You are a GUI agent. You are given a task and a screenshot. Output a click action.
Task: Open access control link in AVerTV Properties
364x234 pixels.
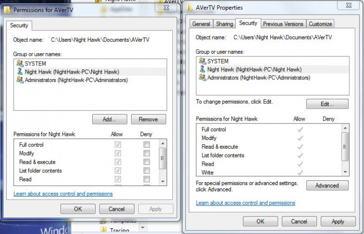pyautogui.click(x=246, y=203)
